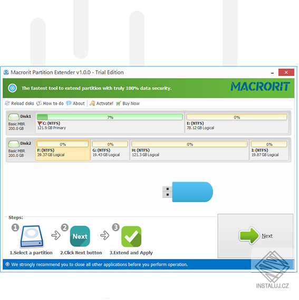Open the How to do help
This screenshot has height=300, width=299.
click(50, 103)
